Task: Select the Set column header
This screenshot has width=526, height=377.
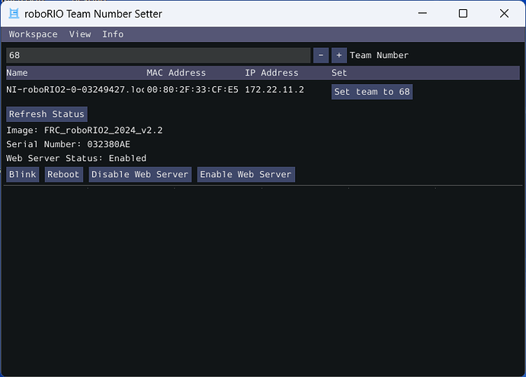Action: click(x=339, y=72)
